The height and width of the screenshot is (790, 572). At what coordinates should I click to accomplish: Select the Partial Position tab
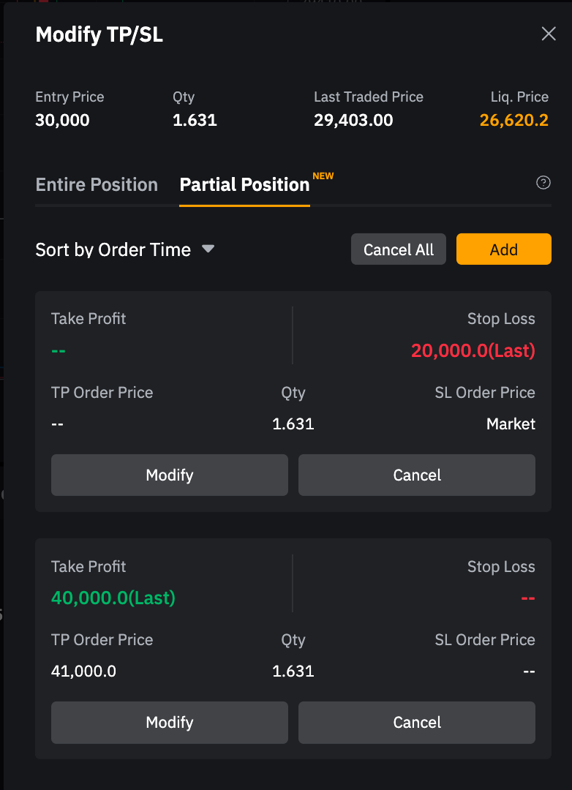point(244,184)
